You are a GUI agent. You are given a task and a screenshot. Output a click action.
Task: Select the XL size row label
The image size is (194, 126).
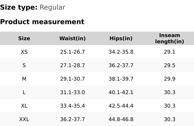coord(24,106)
